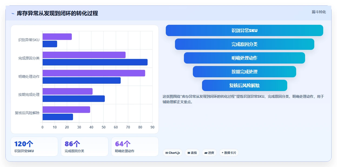
Task: Click the blue bar for 按期完成处理
Action: coord(74,99)
